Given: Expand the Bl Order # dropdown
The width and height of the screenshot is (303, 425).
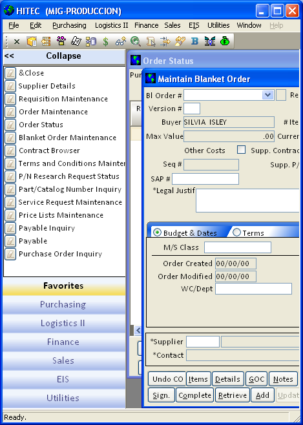Looking at the screenshot, I should tap(267, 95).
